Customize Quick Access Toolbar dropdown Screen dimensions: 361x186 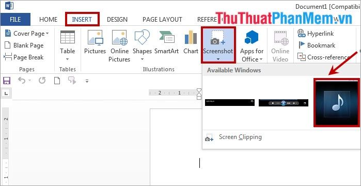[87, 81]
